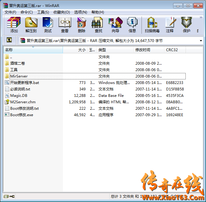Select the 开始更新程序.bat file
This screenshot has width=206, height=202.
[x=95, y=83]
